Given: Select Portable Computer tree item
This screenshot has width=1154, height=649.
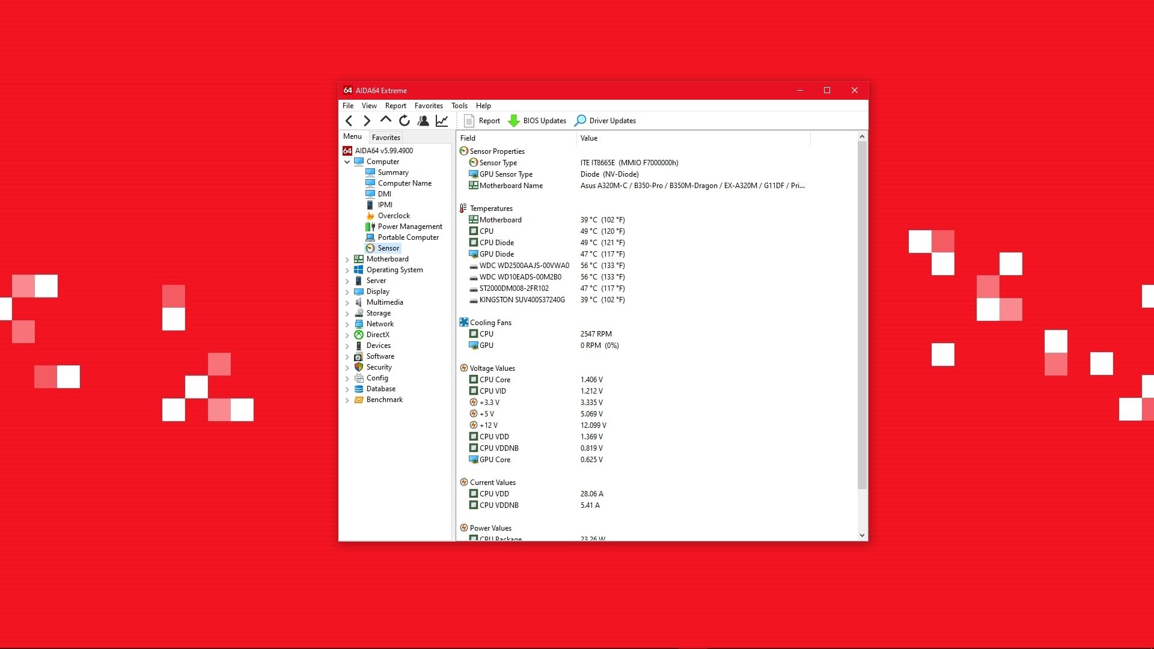Looking at the screenshot, I should [x=408, y=237].
